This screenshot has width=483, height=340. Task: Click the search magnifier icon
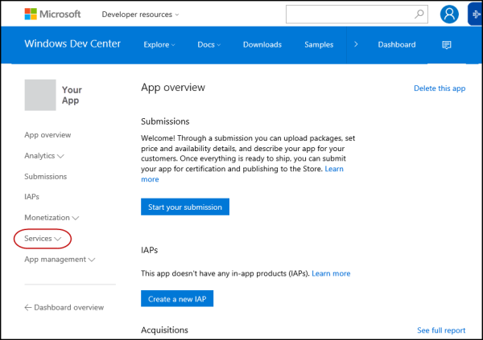point(419,14)
